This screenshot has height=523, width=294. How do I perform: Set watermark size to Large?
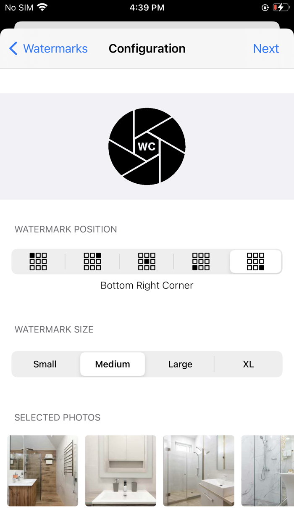(180, 364)
